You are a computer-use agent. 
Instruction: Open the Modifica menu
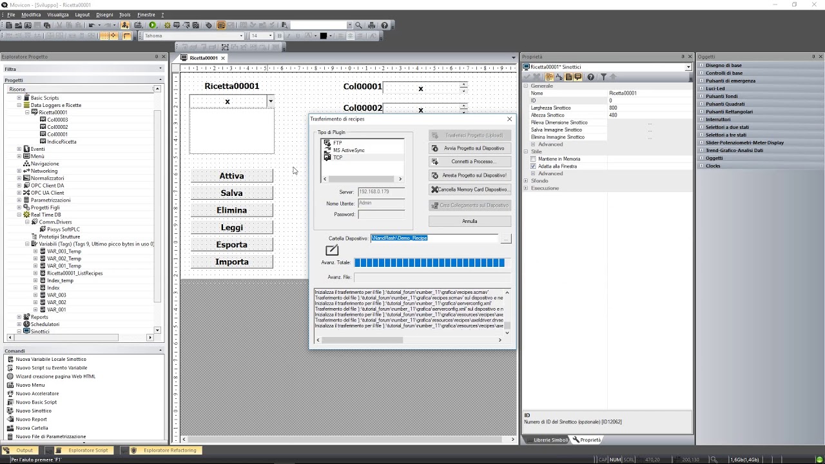coord(31,15)
